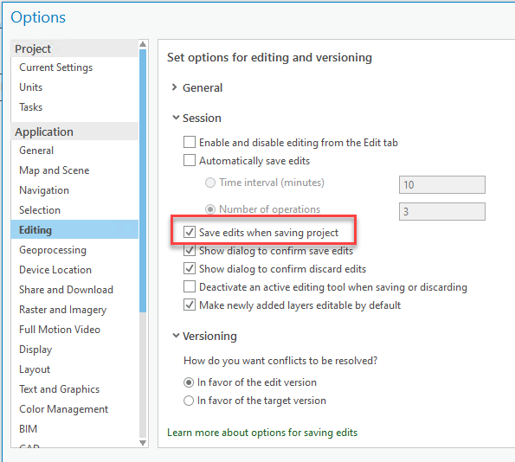This screenshot has height=462, width=515.
Task: Check Automatically save edits
Action: click(x=190, y=161)
